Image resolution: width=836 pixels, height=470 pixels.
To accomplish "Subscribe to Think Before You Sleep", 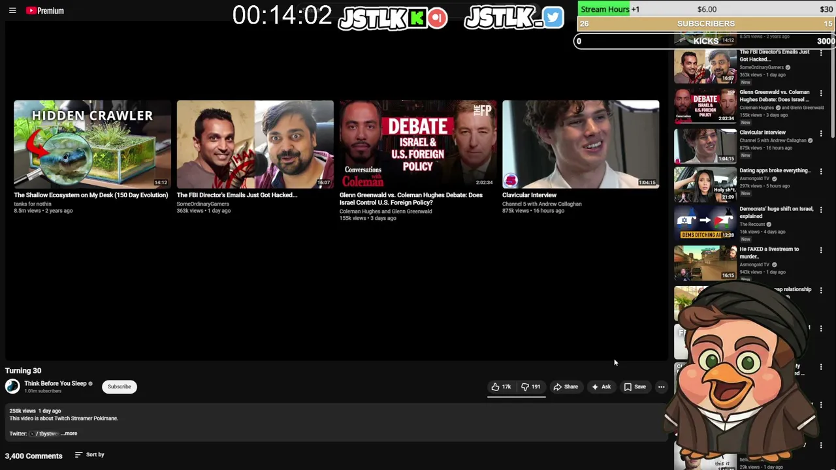I will point(119,386).
